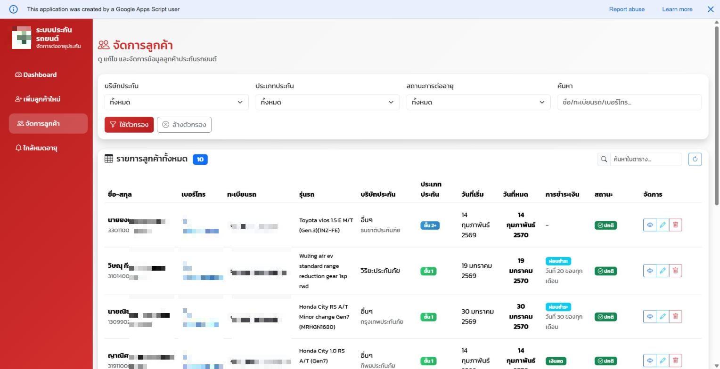The image size is (720, 369).
Task: Refresh the customer table
Action: click(x=695, y=159)
